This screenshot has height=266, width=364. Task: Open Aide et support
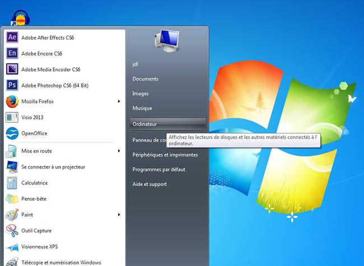pos(150,184)
